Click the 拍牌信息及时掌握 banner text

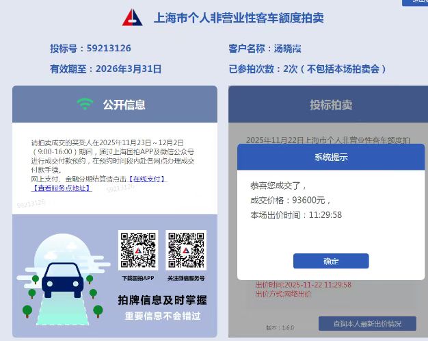point(163,300)
